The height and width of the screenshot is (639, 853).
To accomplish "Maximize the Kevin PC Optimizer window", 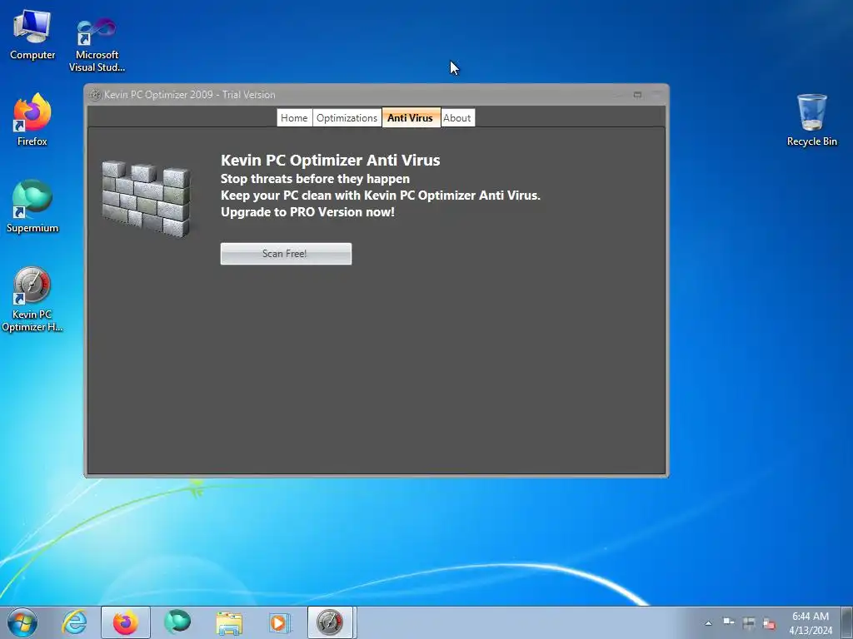I will tap(637, 95).
